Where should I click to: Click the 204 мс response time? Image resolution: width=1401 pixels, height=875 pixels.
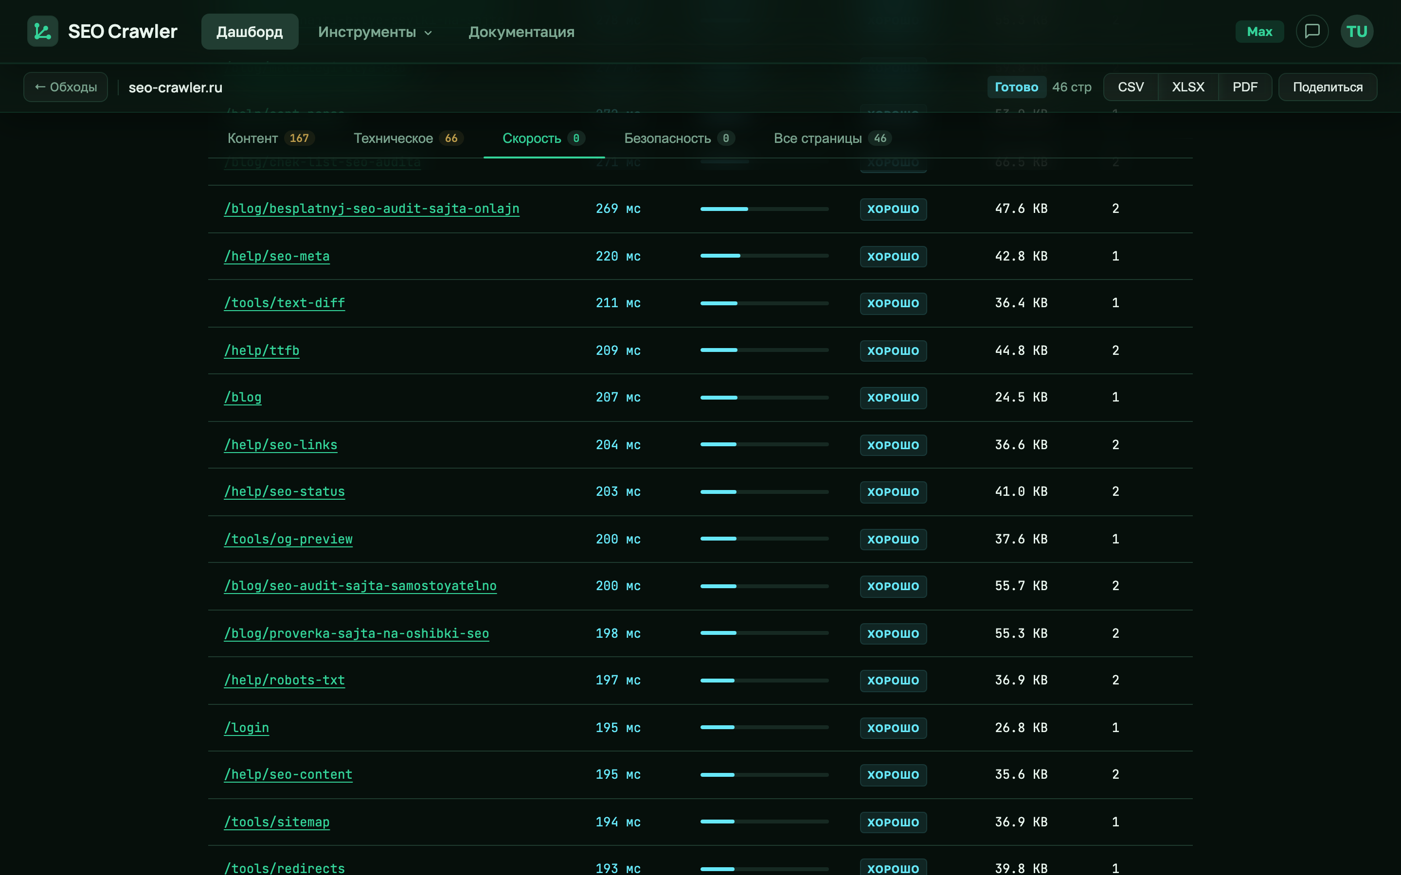(x=618, y=445)
